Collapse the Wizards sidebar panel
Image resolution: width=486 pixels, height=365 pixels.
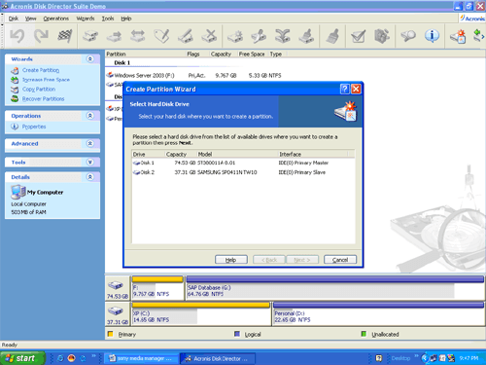pyautogui.click(x=90, y=58)
